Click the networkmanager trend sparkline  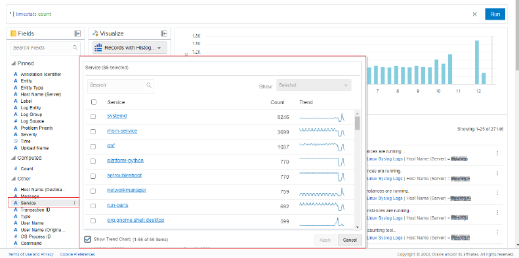click(322, 192)
